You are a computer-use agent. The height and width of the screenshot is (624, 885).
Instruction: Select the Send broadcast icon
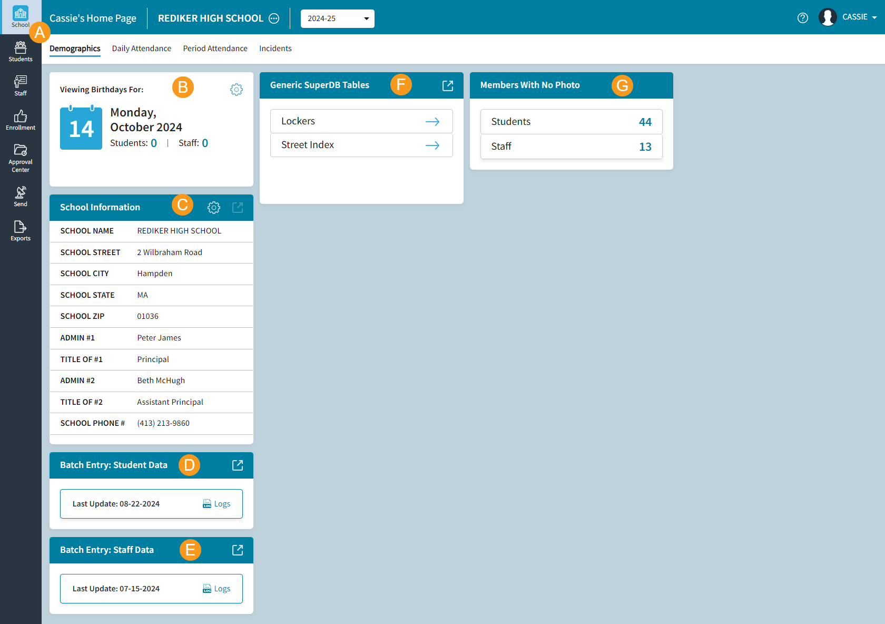[x=21, y=195]
